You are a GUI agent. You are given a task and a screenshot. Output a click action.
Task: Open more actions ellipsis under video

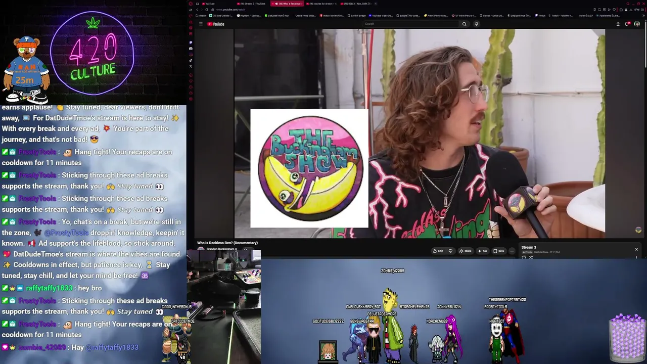pos(512,251)
